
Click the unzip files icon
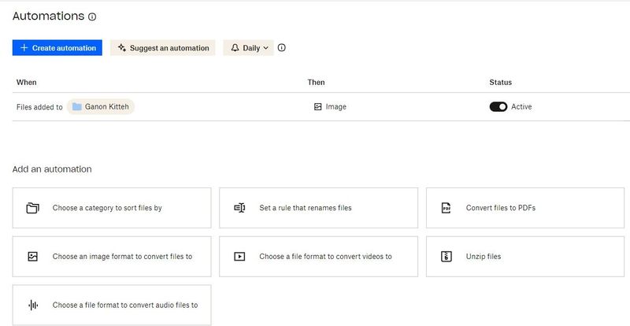(x=446, y=257)
